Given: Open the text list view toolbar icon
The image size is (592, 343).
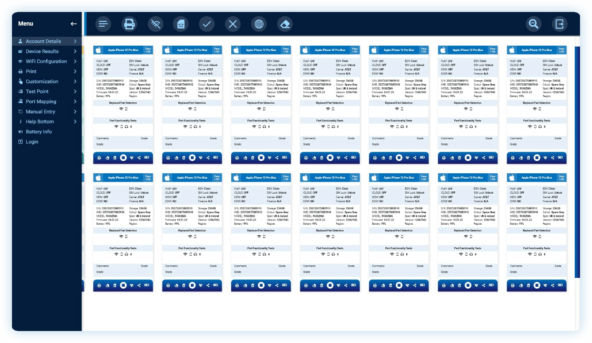Looking at the screenshot, I should tap(103, 24).
